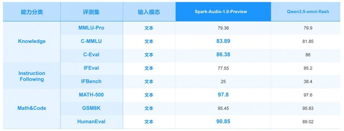Click the highlighted 97.8 MATH-500 score
344x131 pixels.
(223, 95)
